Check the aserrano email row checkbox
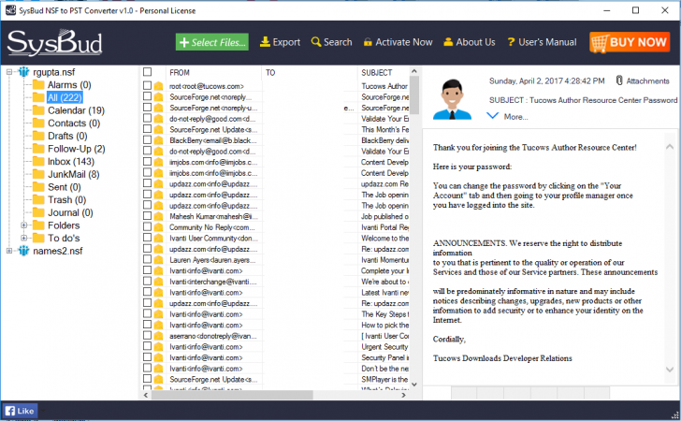Screen dimensions: 681x421 [x=147, y=336]
